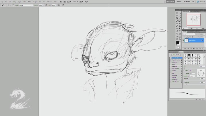Launch Mini Bridge from the application bar
The height and width of the screenshot is (116, 206).
click(64, 2)
